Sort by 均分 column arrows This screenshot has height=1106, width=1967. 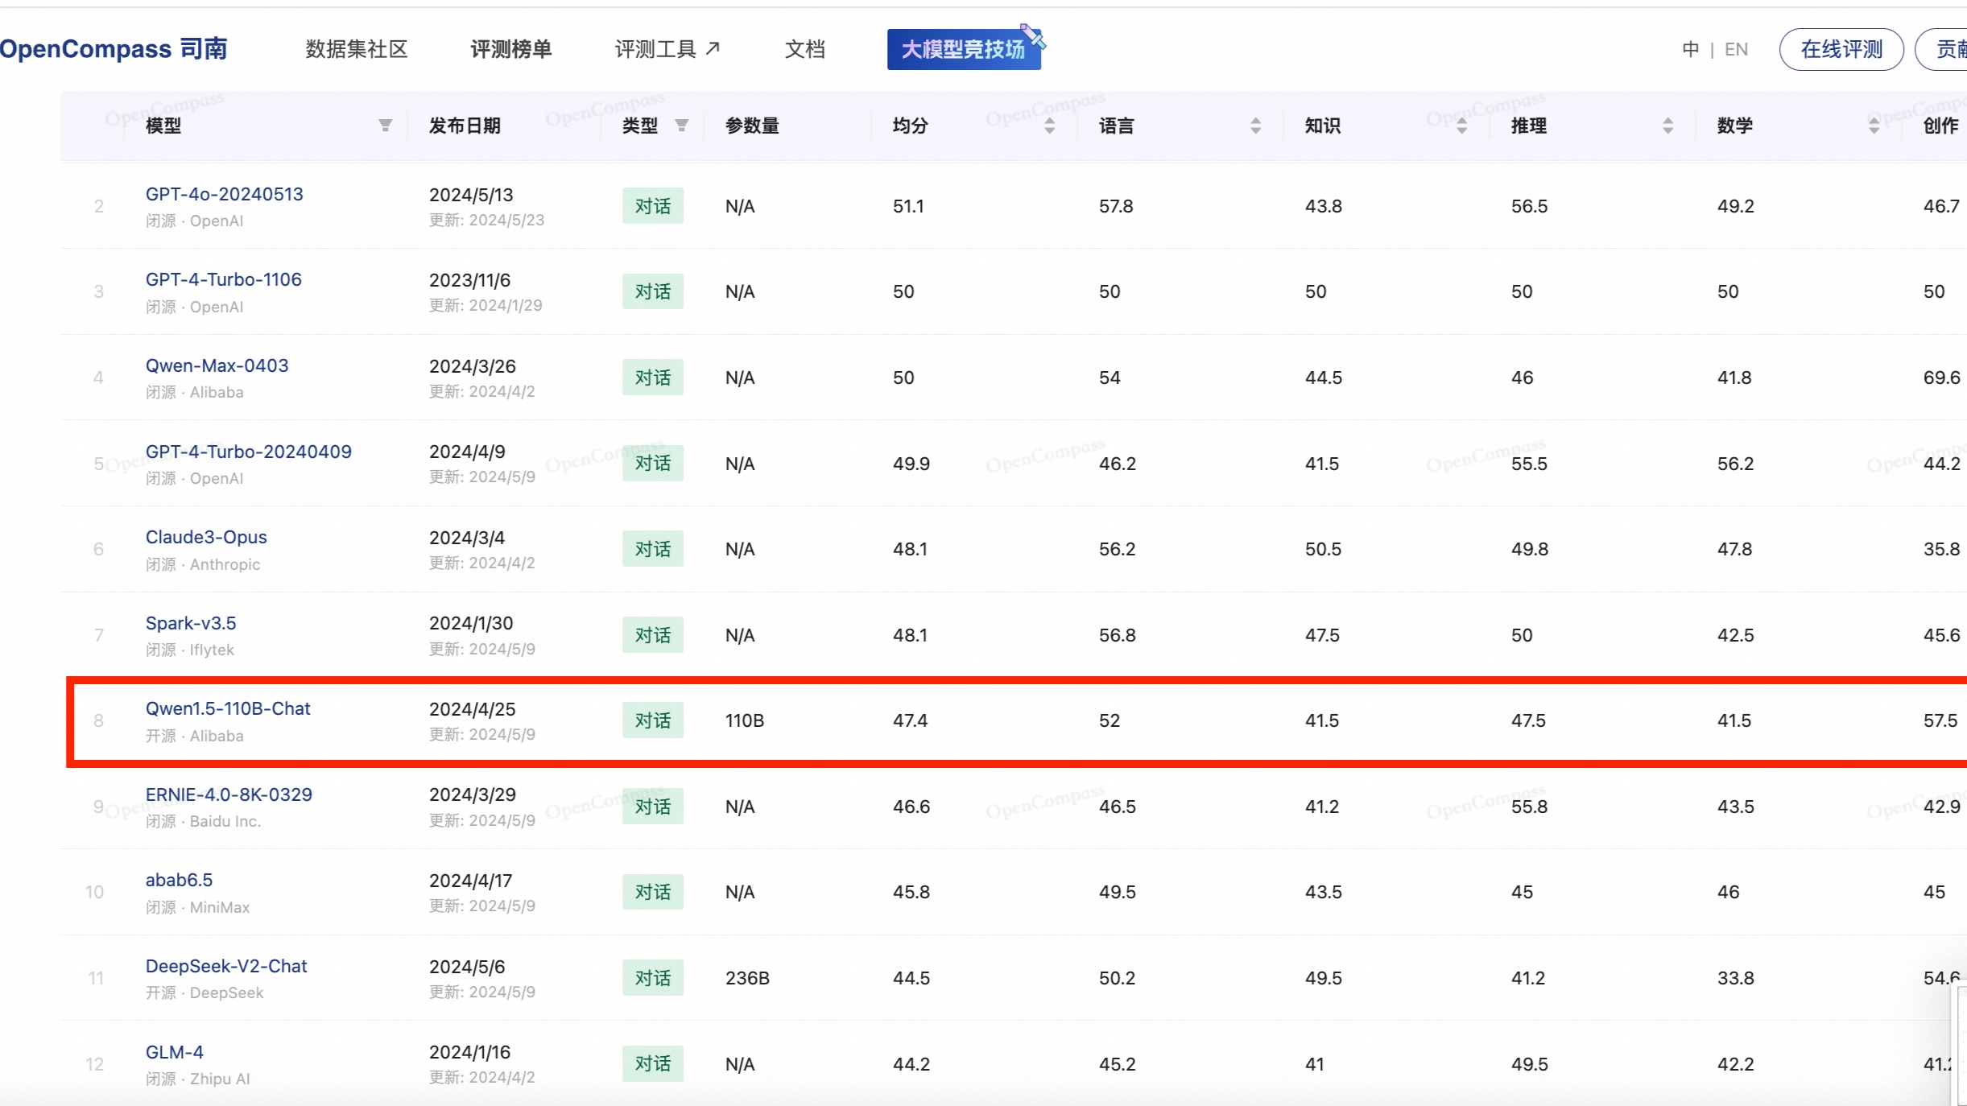coord(1049,126)
